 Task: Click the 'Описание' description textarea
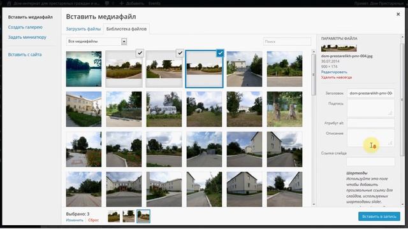[x=370, y=138]
